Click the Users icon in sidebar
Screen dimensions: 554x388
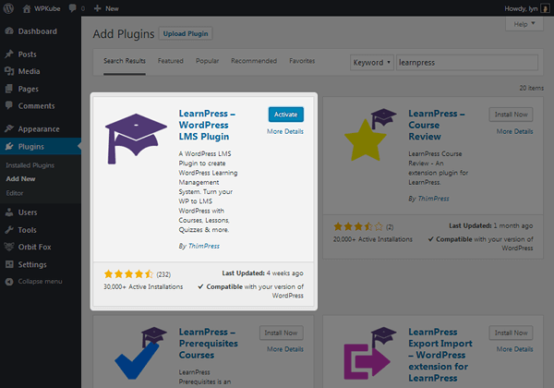tap(8, 212)
